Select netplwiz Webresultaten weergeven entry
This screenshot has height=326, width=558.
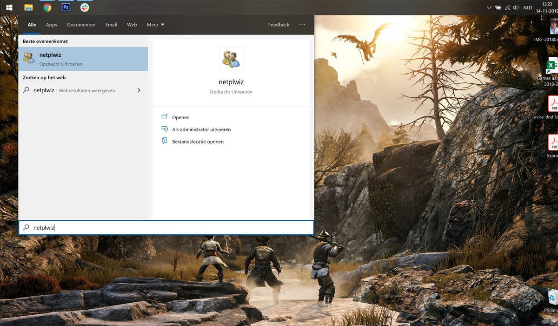[x=83, y=90]
